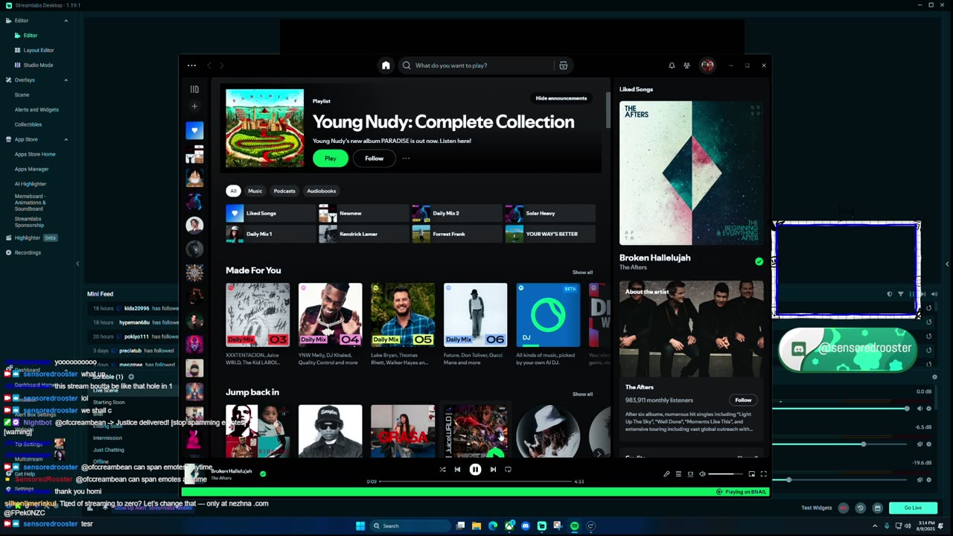Open Spotify Browse icon in search bar
This screenshot has width=953, height=536.
564,66
